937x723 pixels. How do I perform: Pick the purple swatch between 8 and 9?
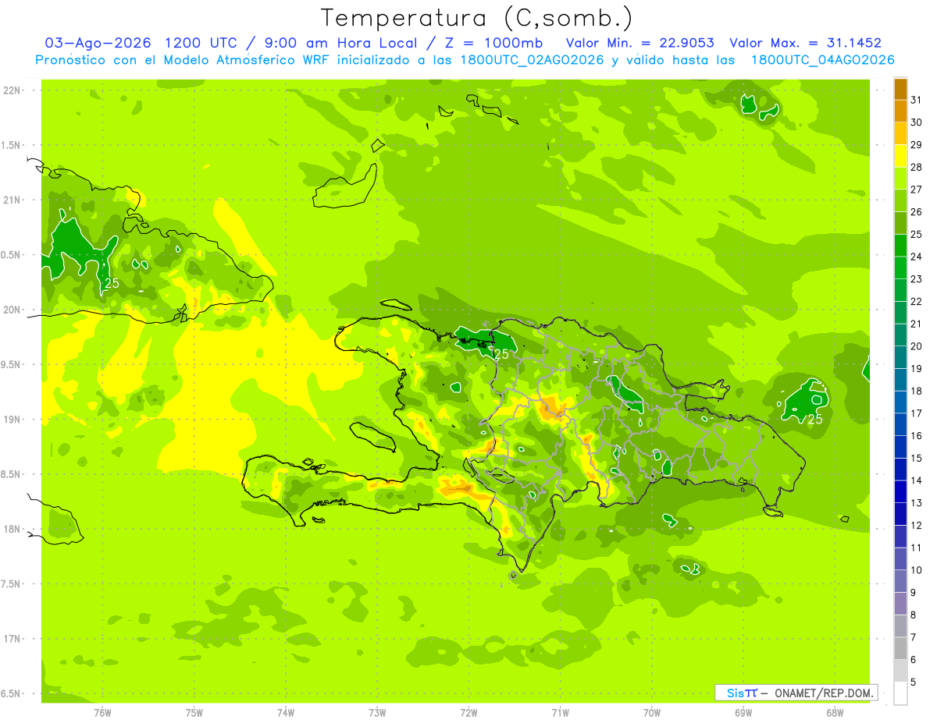point(900,604)
